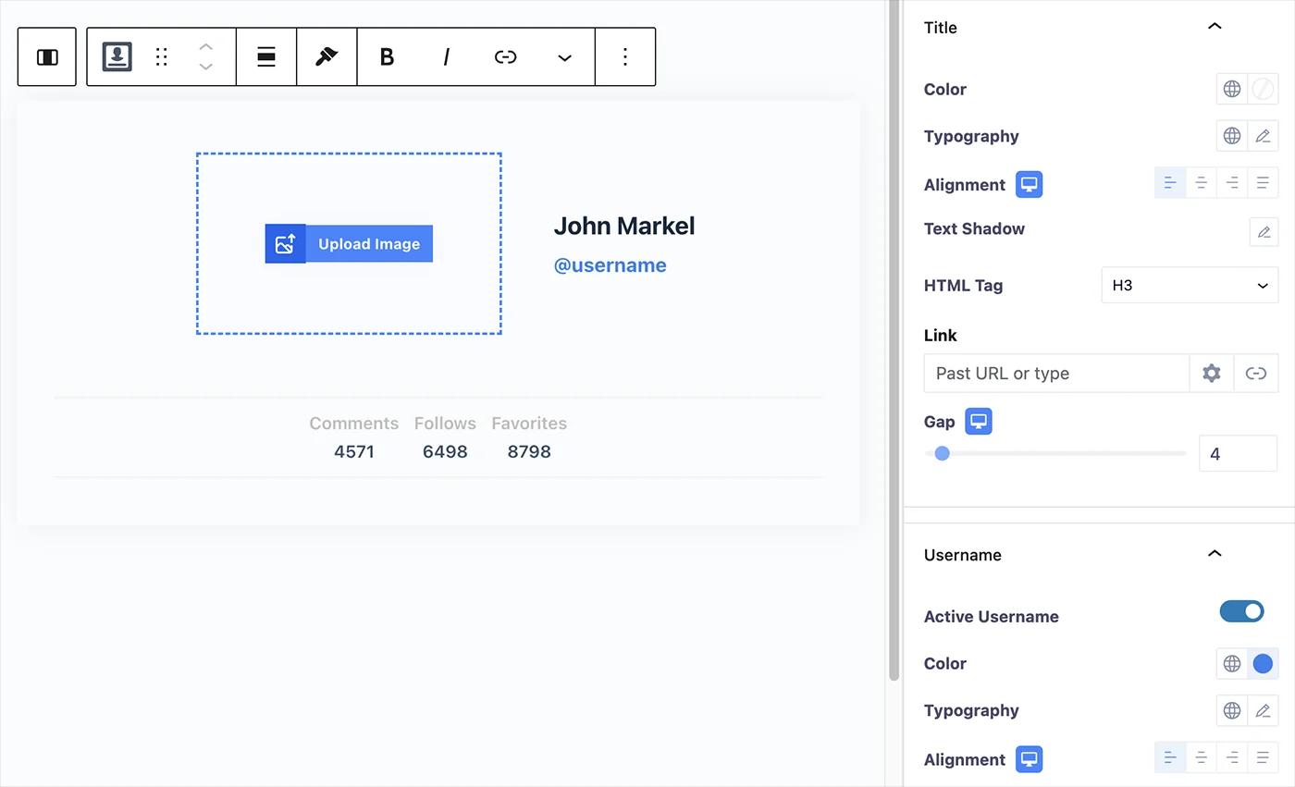This screenshot has width=1295, height=787.
Task: Edit Typography using the pencil icon under Title
Action: pyautogui.click(x=1263, y=135)
